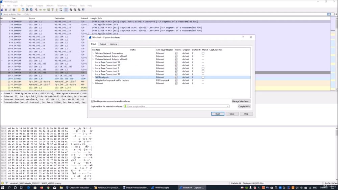Open the Statistics menu
Screen dimensions: 338x190
coord(50,6)
